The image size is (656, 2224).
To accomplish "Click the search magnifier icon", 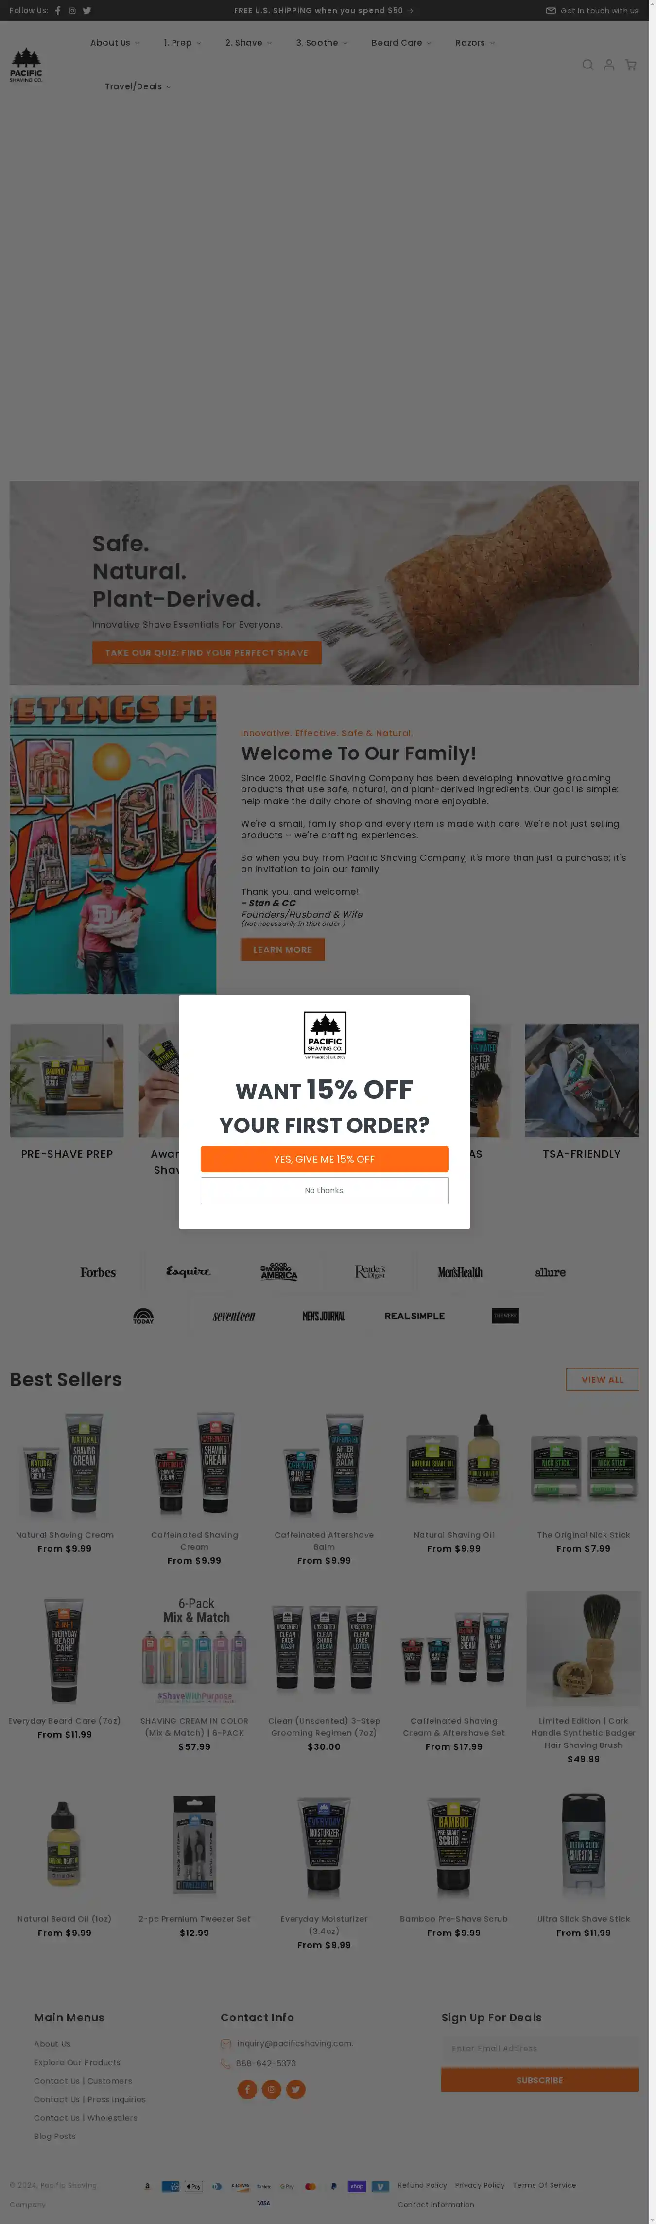I will [588, 65].
